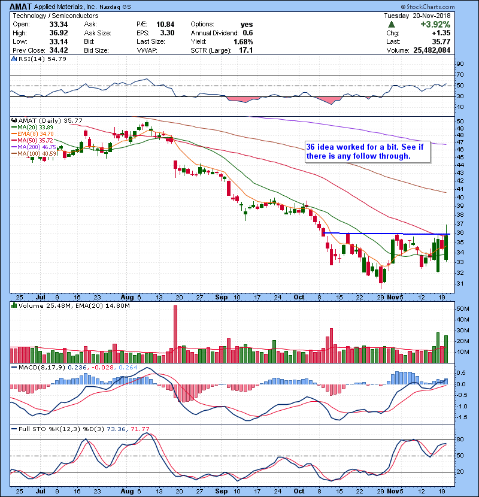Viewport: 479px width, 497px height.
Task: Click the 90 mark on the RSI axis
Action: [460, 64]
